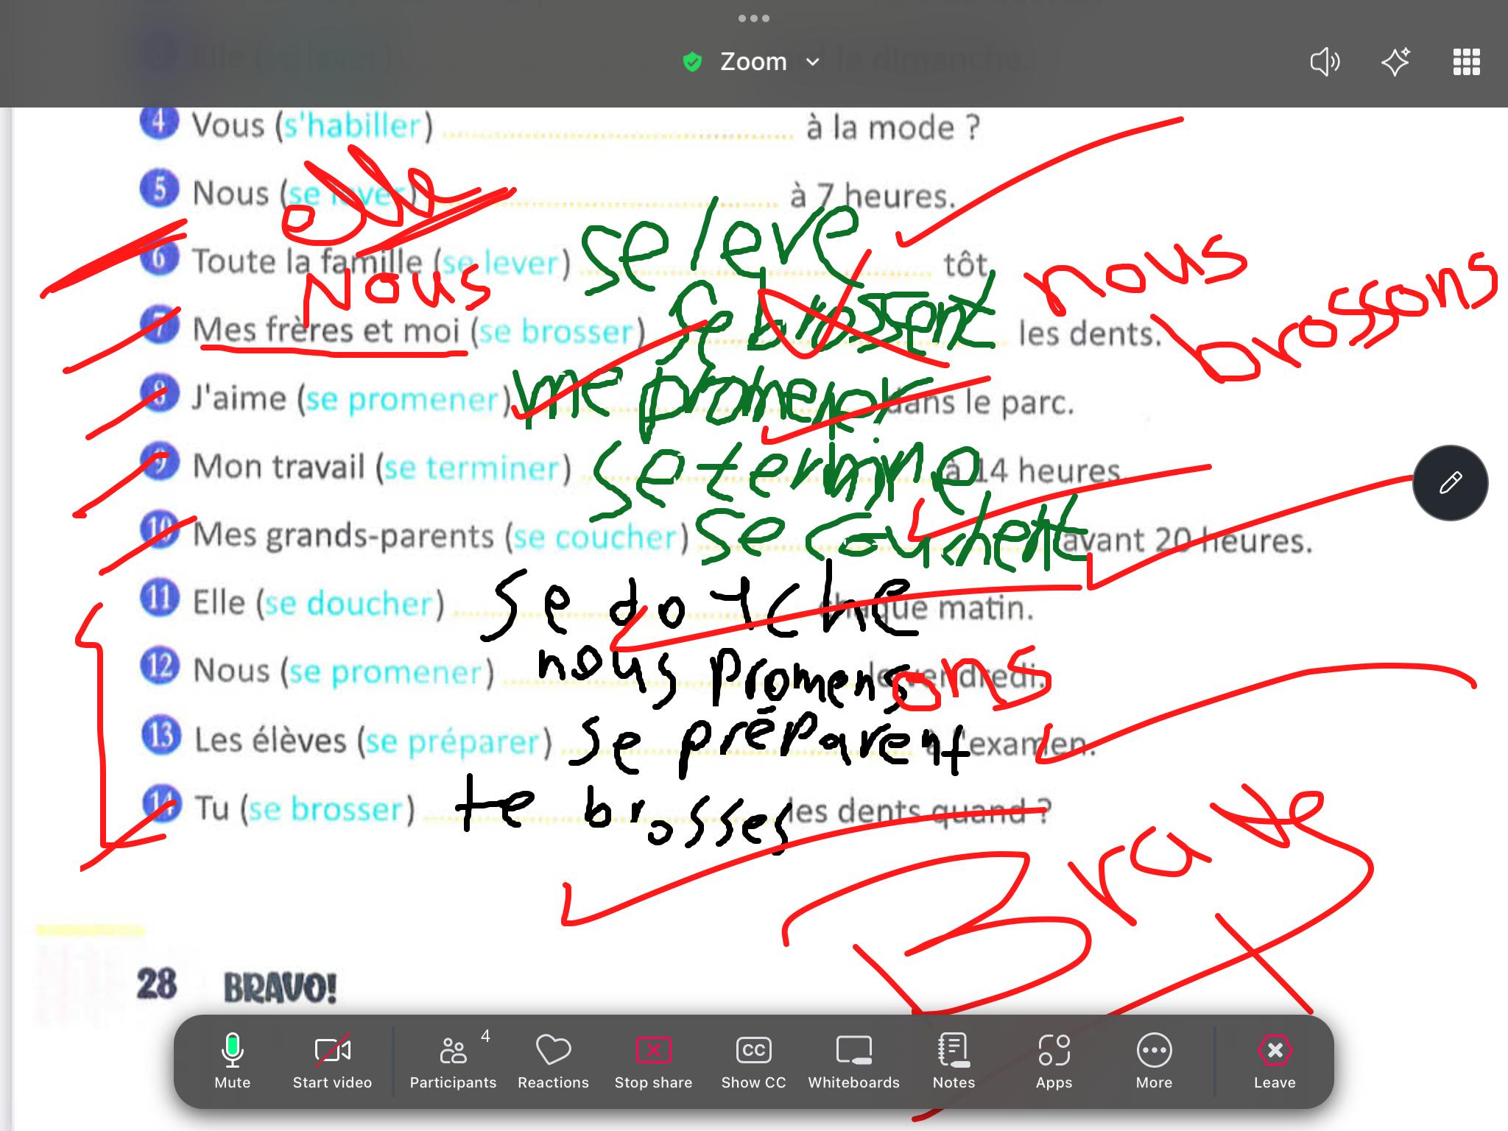Screen dimensions: 1508x1131
Task: Stop sharing the screen
Action: [653, 1060]
